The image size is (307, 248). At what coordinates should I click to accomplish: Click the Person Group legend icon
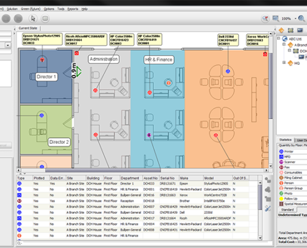click(x=281, y=188)
